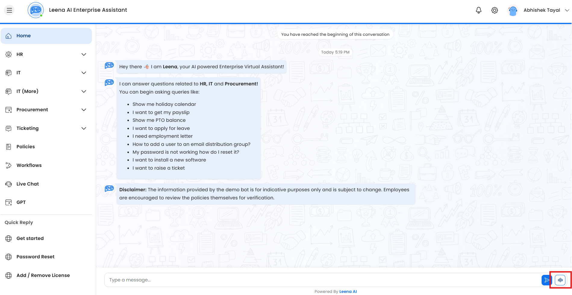Click the IT sidebar icon
The image size is (572, 295).
(9, 73)
